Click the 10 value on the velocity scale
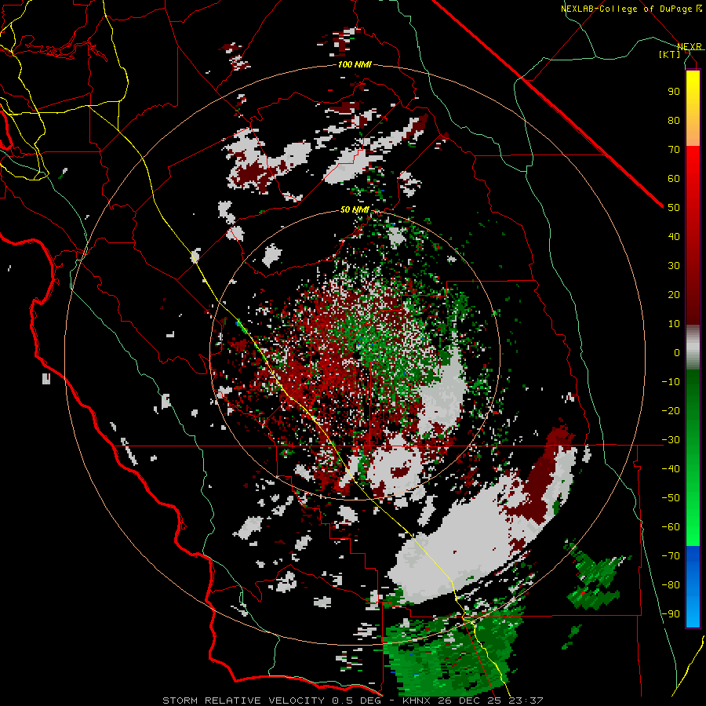 click(x=674, y=324)
